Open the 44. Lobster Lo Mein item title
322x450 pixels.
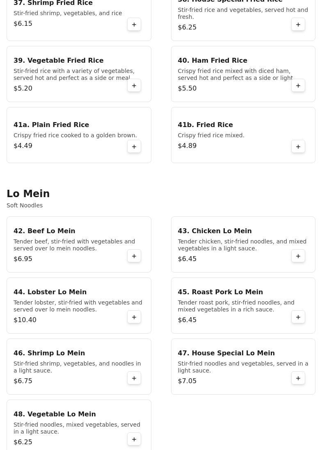50,292
